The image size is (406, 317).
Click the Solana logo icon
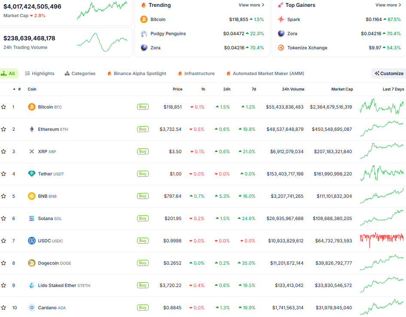(31, 218)
